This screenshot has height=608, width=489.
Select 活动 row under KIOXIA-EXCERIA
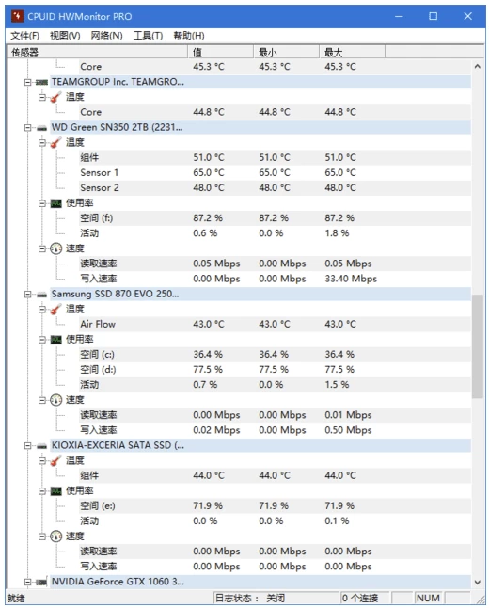pyautogui.click(x=275, y=521)
